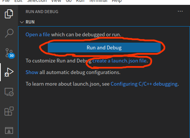190x138 pixels.
Task: Open the Go menu
Action: click(x=68, y=1)
